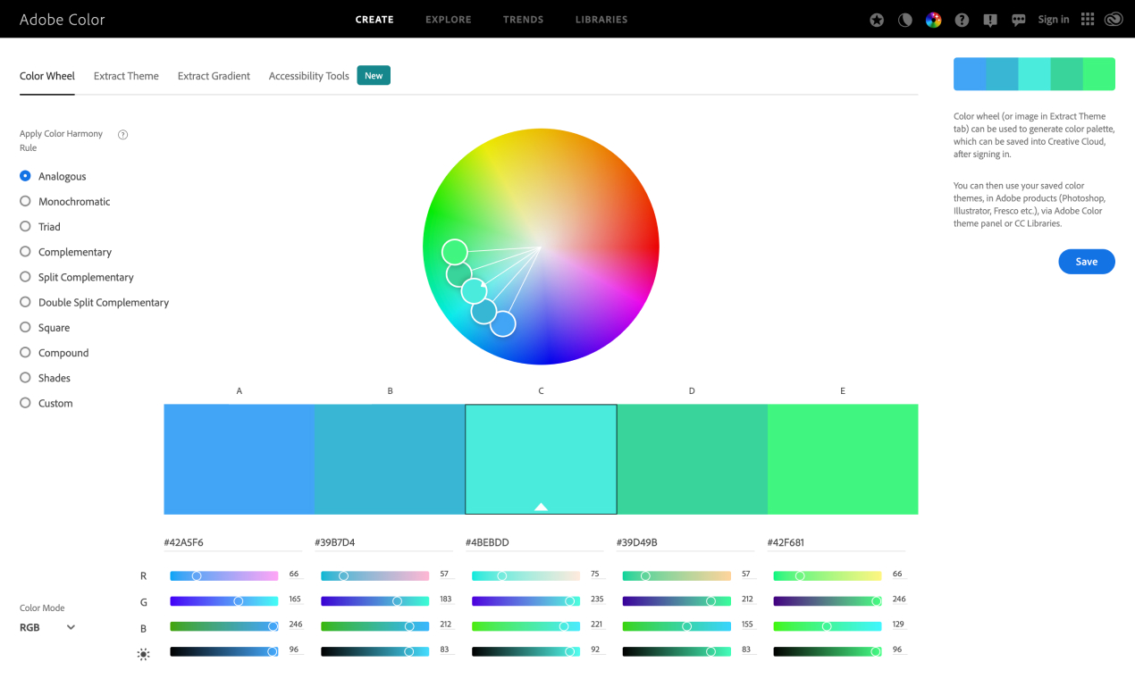The image size is (1135, 679).
Task: Open the Adobe apps grid icon
Action: click(x=1088, y=19)
